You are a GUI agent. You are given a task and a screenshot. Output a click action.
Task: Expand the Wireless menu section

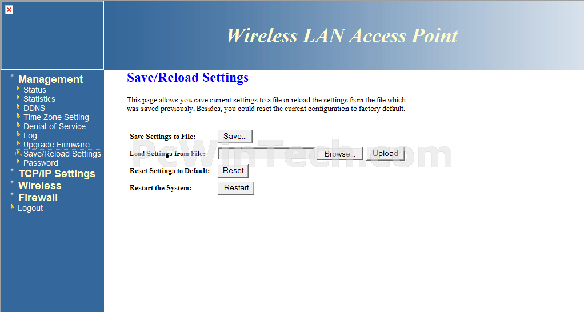click(x=40, y=186)
